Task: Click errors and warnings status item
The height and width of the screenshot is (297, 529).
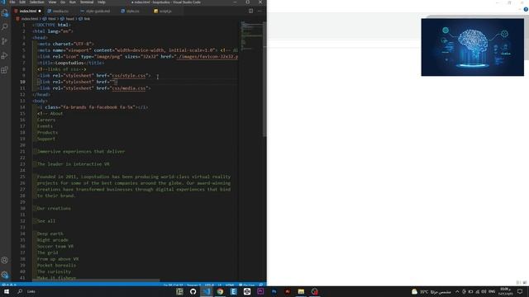Action: (x=9, y=285)
